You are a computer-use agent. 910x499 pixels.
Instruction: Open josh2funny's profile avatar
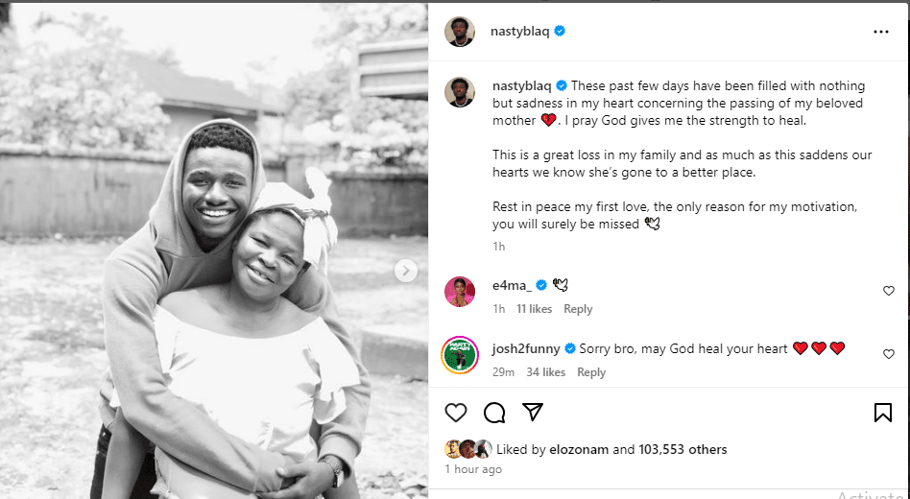point(460,354)
